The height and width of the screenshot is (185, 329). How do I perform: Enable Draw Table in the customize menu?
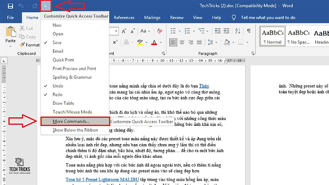pos(75,103)
